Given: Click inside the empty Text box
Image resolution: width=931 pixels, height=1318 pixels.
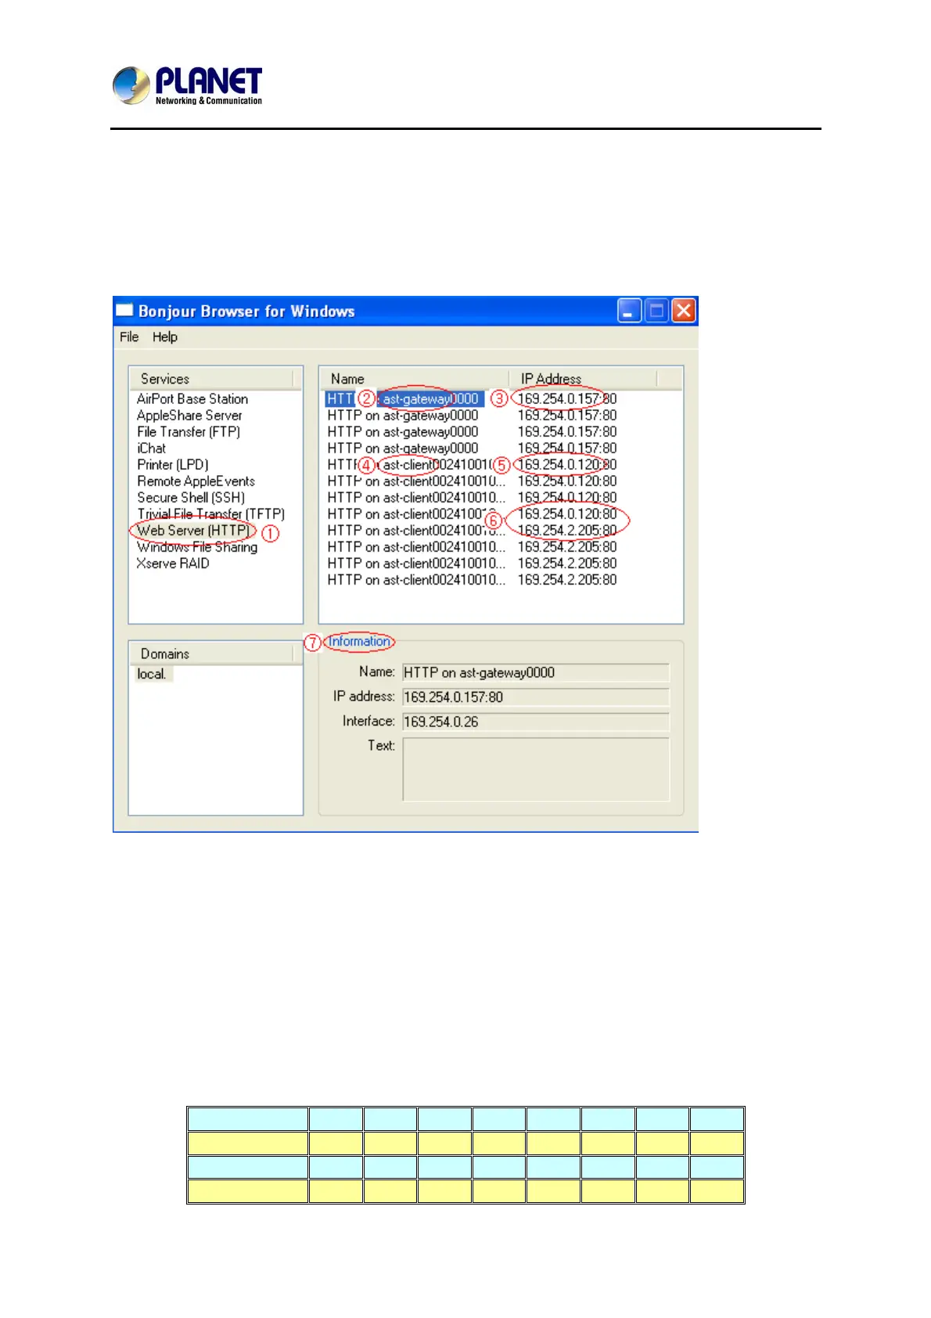Looking at the screenshot, I should tap(536, 769).
